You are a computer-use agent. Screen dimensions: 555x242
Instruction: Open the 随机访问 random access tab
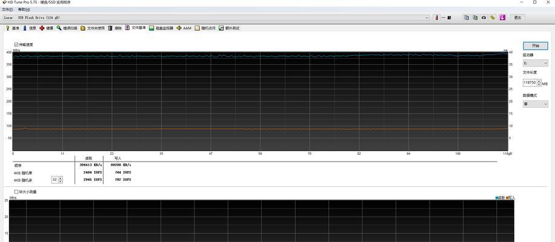tap(205, 28)
